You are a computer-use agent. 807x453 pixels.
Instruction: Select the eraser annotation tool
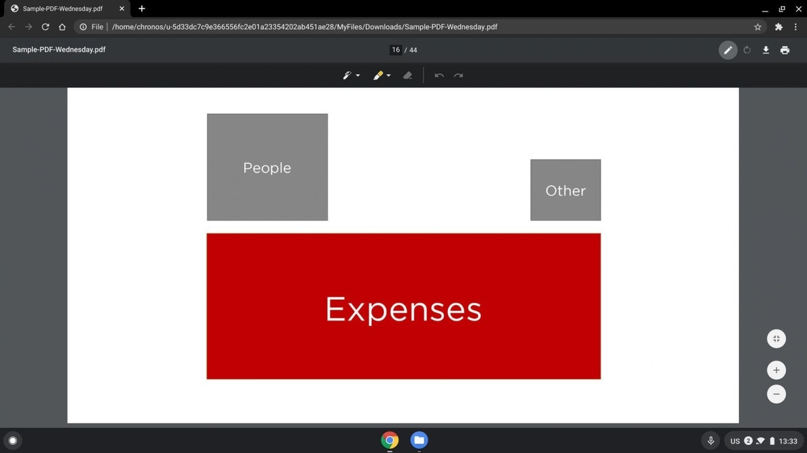click(x=408, y=75)
